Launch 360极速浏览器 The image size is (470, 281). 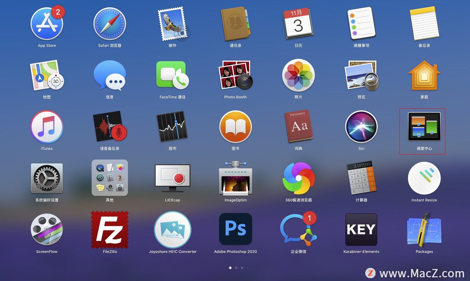click(298, 178)
